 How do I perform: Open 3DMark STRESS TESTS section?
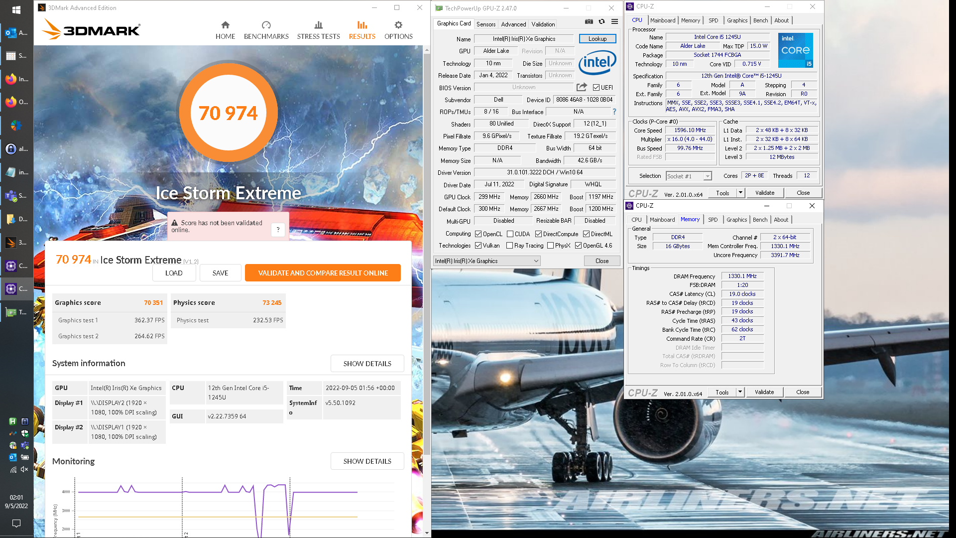[x=319, y=30]
